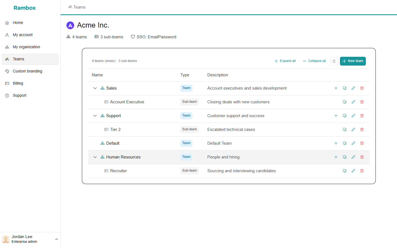Click the Acme Inc. organization avatar
This screenshot has height=248, width=397.
point(70,26)
